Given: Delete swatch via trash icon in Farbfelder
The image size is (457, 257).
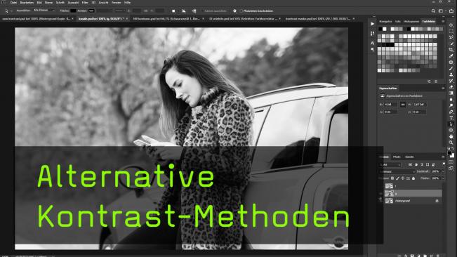Looking at the screenshot, I should click(x=436, y=81).
